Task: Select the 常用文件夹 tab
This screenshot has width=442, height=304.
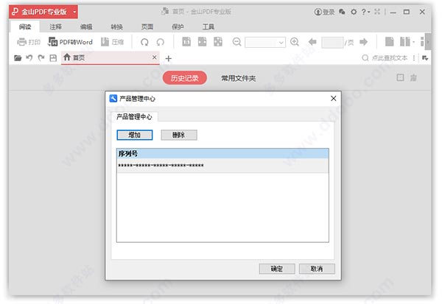Action: (x=239, y=78)
